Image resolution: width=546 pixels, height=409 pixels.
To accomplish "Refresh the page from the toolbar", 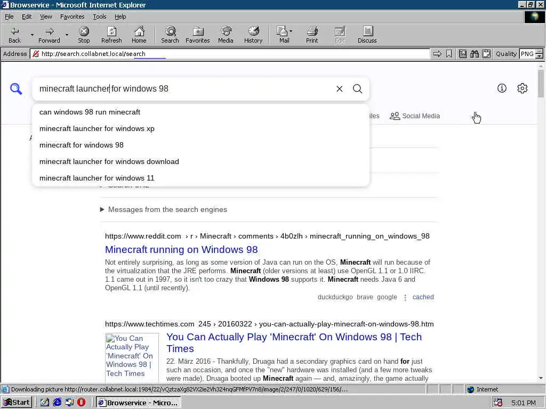I will (x=111, y=35).
